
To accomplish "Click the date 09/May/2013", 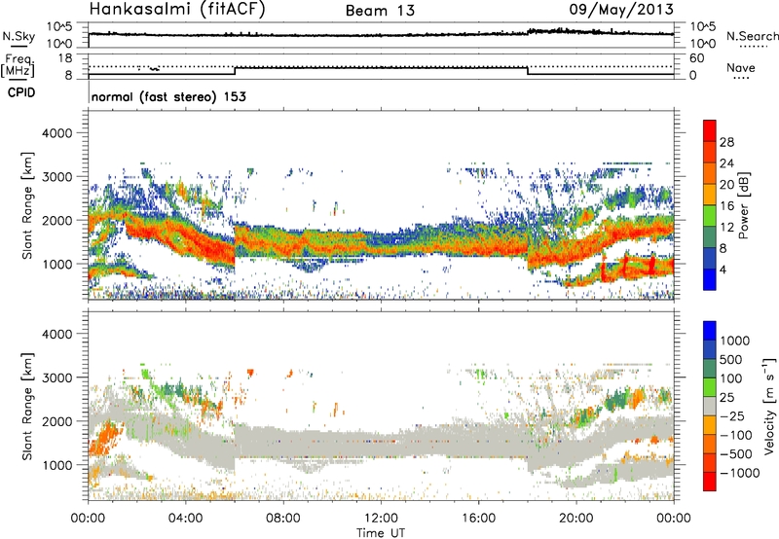I will tap(621, 9).
